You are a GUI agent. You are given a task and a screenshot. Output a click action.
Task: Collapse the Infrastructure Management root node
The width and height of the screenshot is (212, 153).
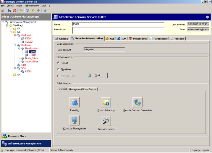3,22
